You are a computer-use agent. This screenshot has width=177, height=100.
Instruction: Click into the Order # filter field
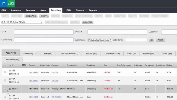pyautogui.click(x=117, y=32)
